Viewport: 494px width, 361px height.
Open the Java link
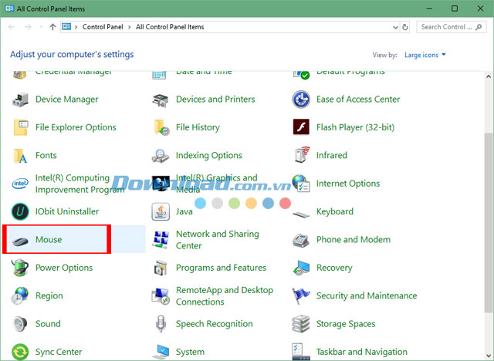click(184, 211)
